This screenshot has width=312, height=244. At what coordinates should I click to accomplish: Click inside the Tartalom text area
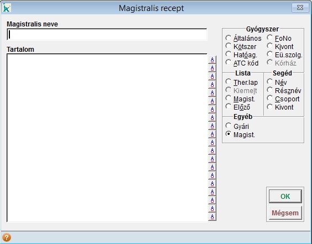(107, 138)
